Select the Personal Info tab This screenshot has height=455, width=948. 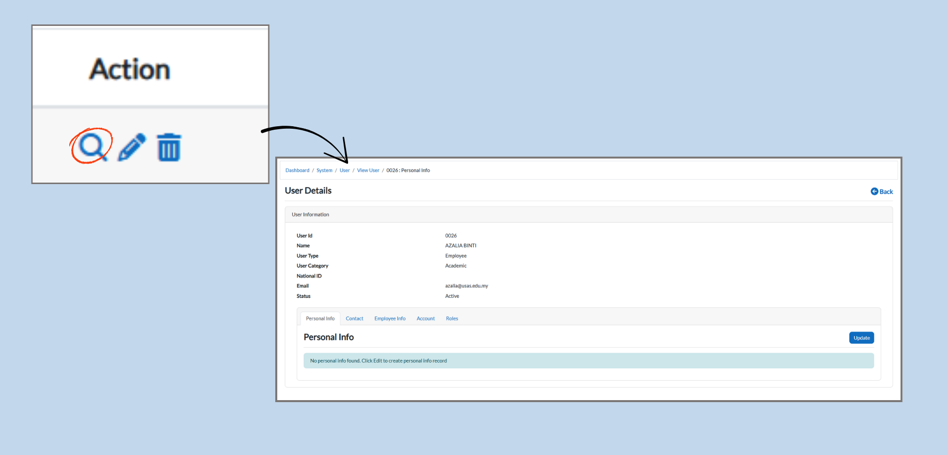pyautogui.click(x=320, y=319)
